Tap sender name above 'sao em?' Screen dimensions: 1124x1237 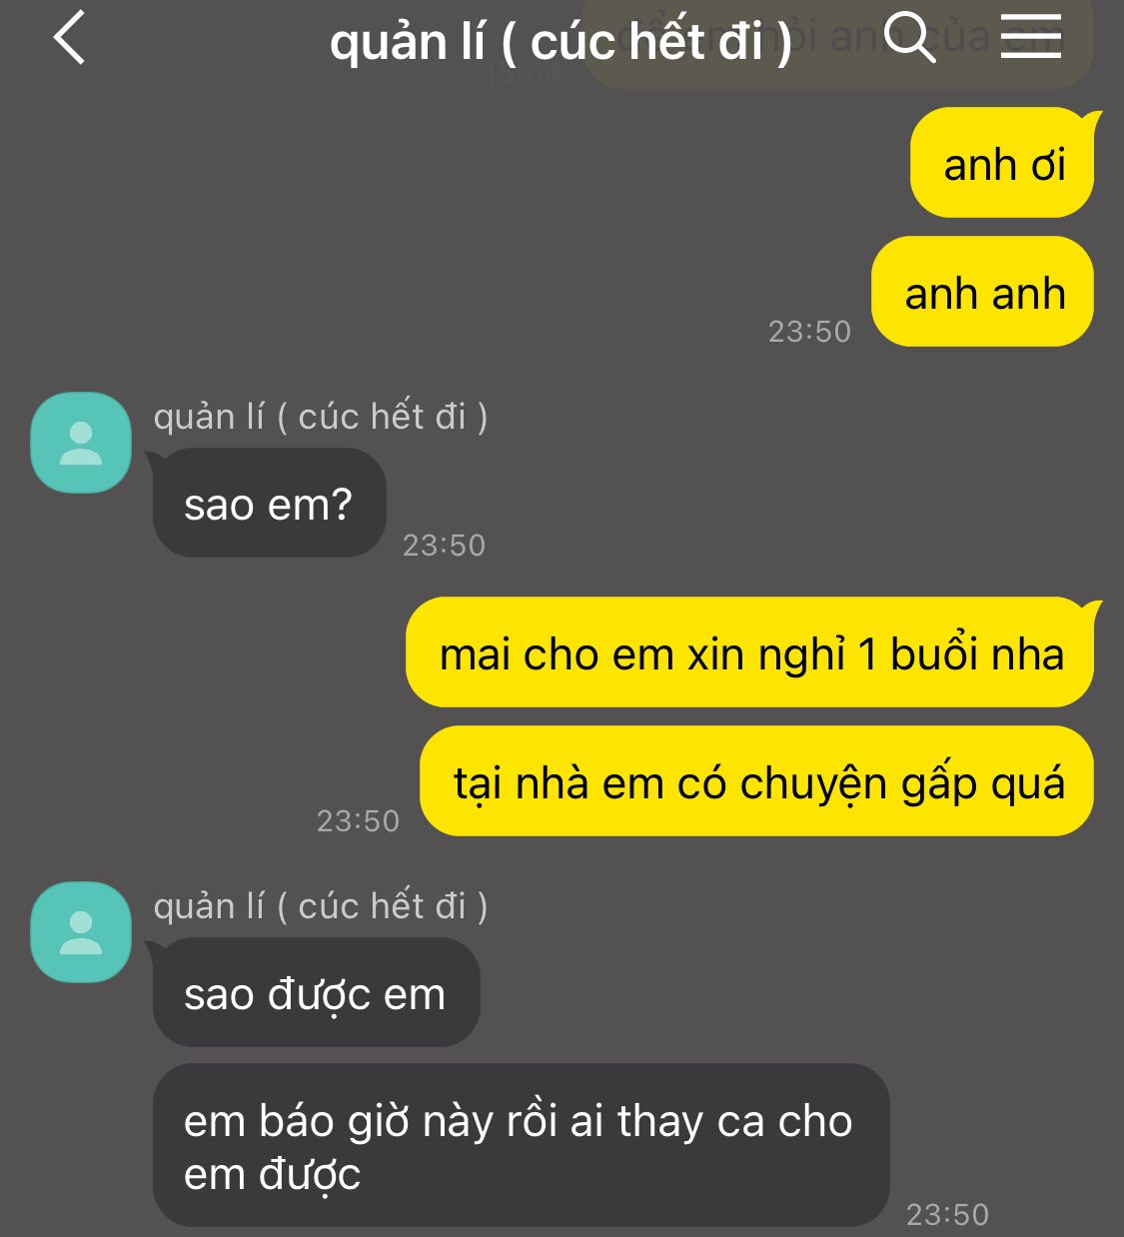point(321,416)
